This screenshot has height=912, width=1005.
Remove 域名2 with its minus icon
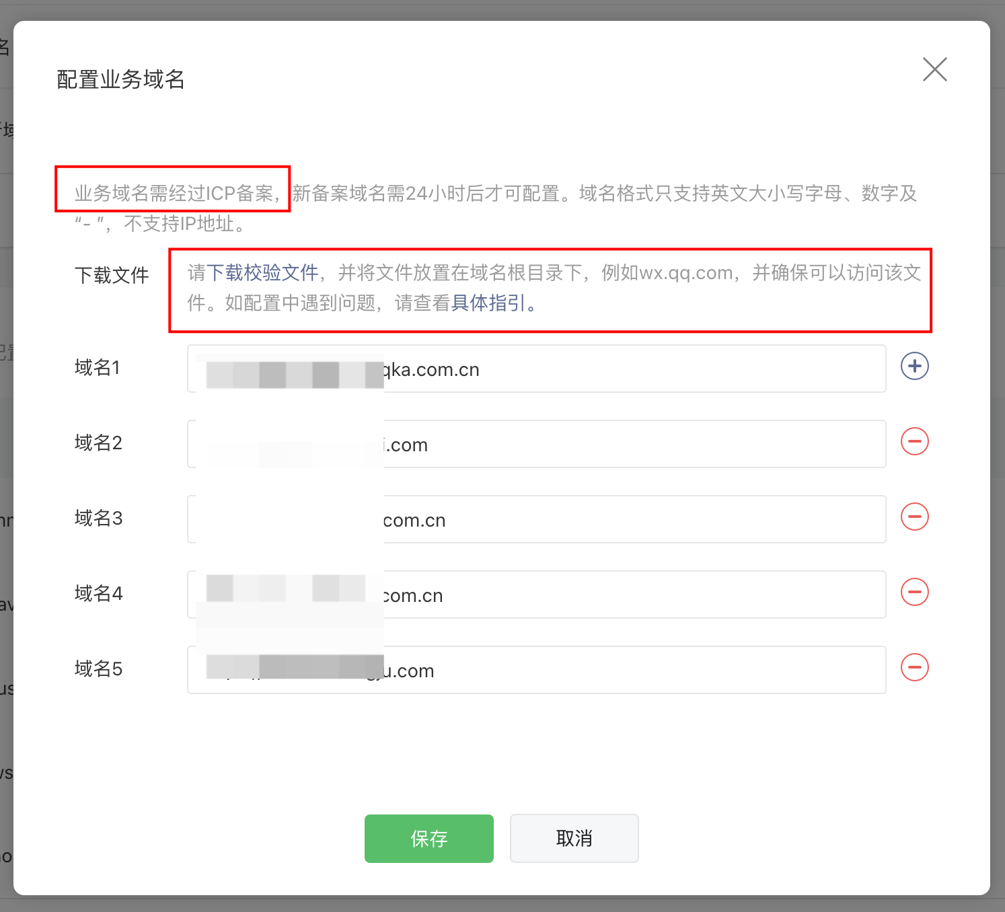pyautogui.click(x=914, y=442)
